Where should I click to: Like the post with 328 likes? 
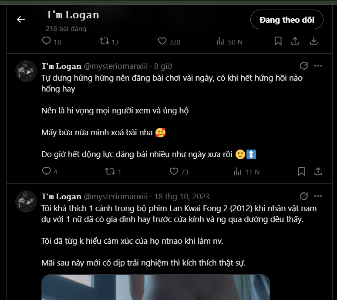[x=162, y=41]
